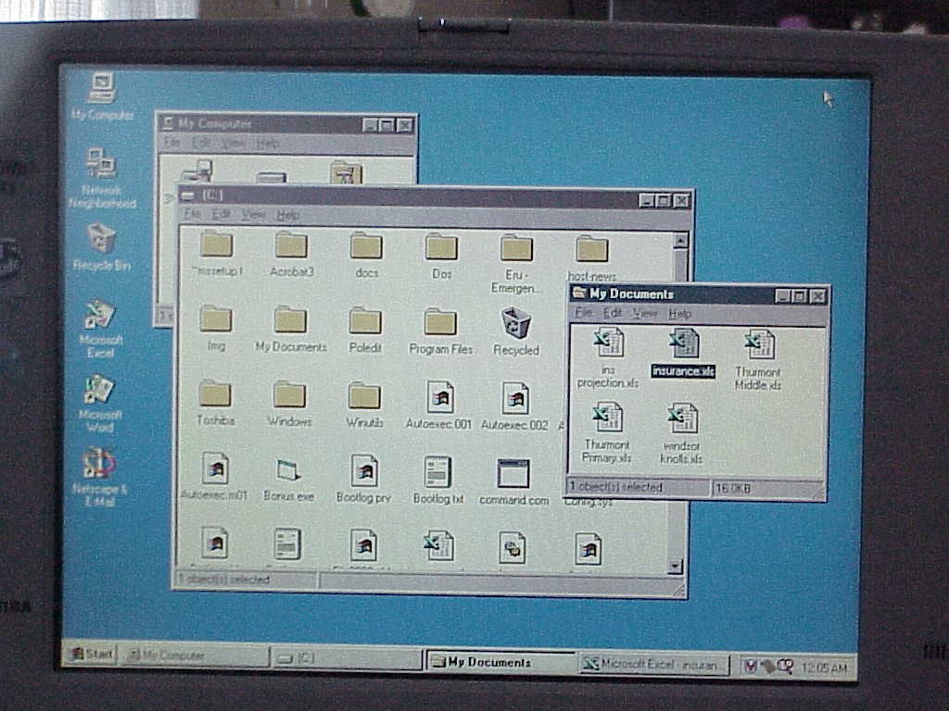Open Help menu in My Computer window
949x711 pixels.
267,143
